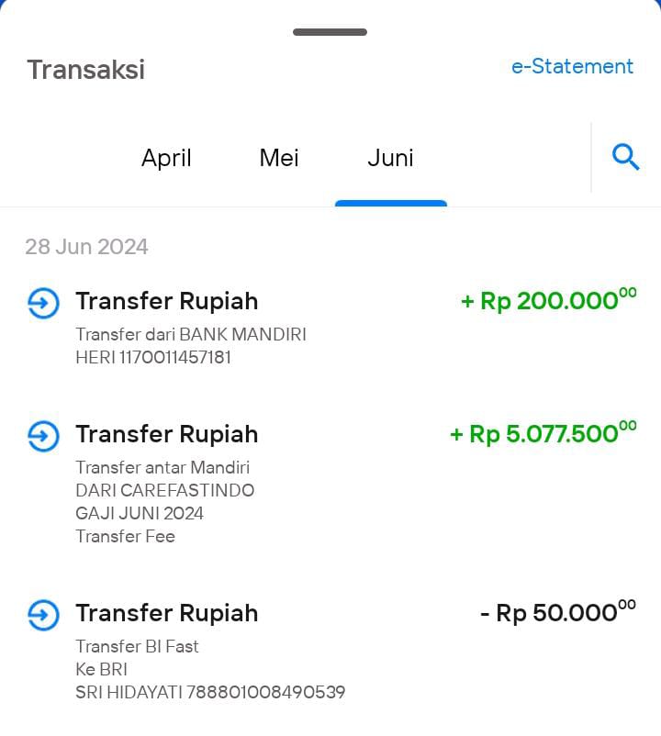Image resolution: width=661 pixels, height=736 pixels.
Task: Open the BI Fast transfer to SRI HIDAYATI
Action: [331, 650]
